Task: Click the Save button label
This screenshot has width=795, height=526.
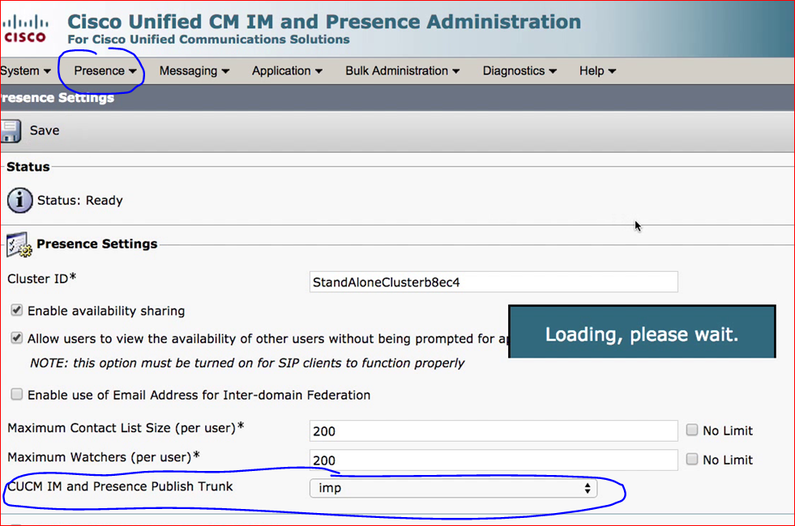Action: point(45,130)
